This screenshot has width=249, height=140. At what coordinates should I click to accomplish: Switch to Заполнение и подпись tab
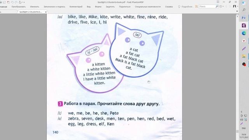click(x=54, y=7)
